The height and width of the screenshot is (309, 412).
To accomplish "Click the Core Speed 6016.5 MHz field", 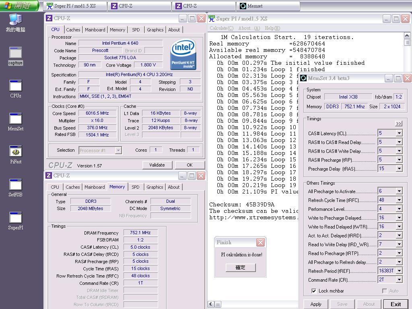I will click(97, 113).
